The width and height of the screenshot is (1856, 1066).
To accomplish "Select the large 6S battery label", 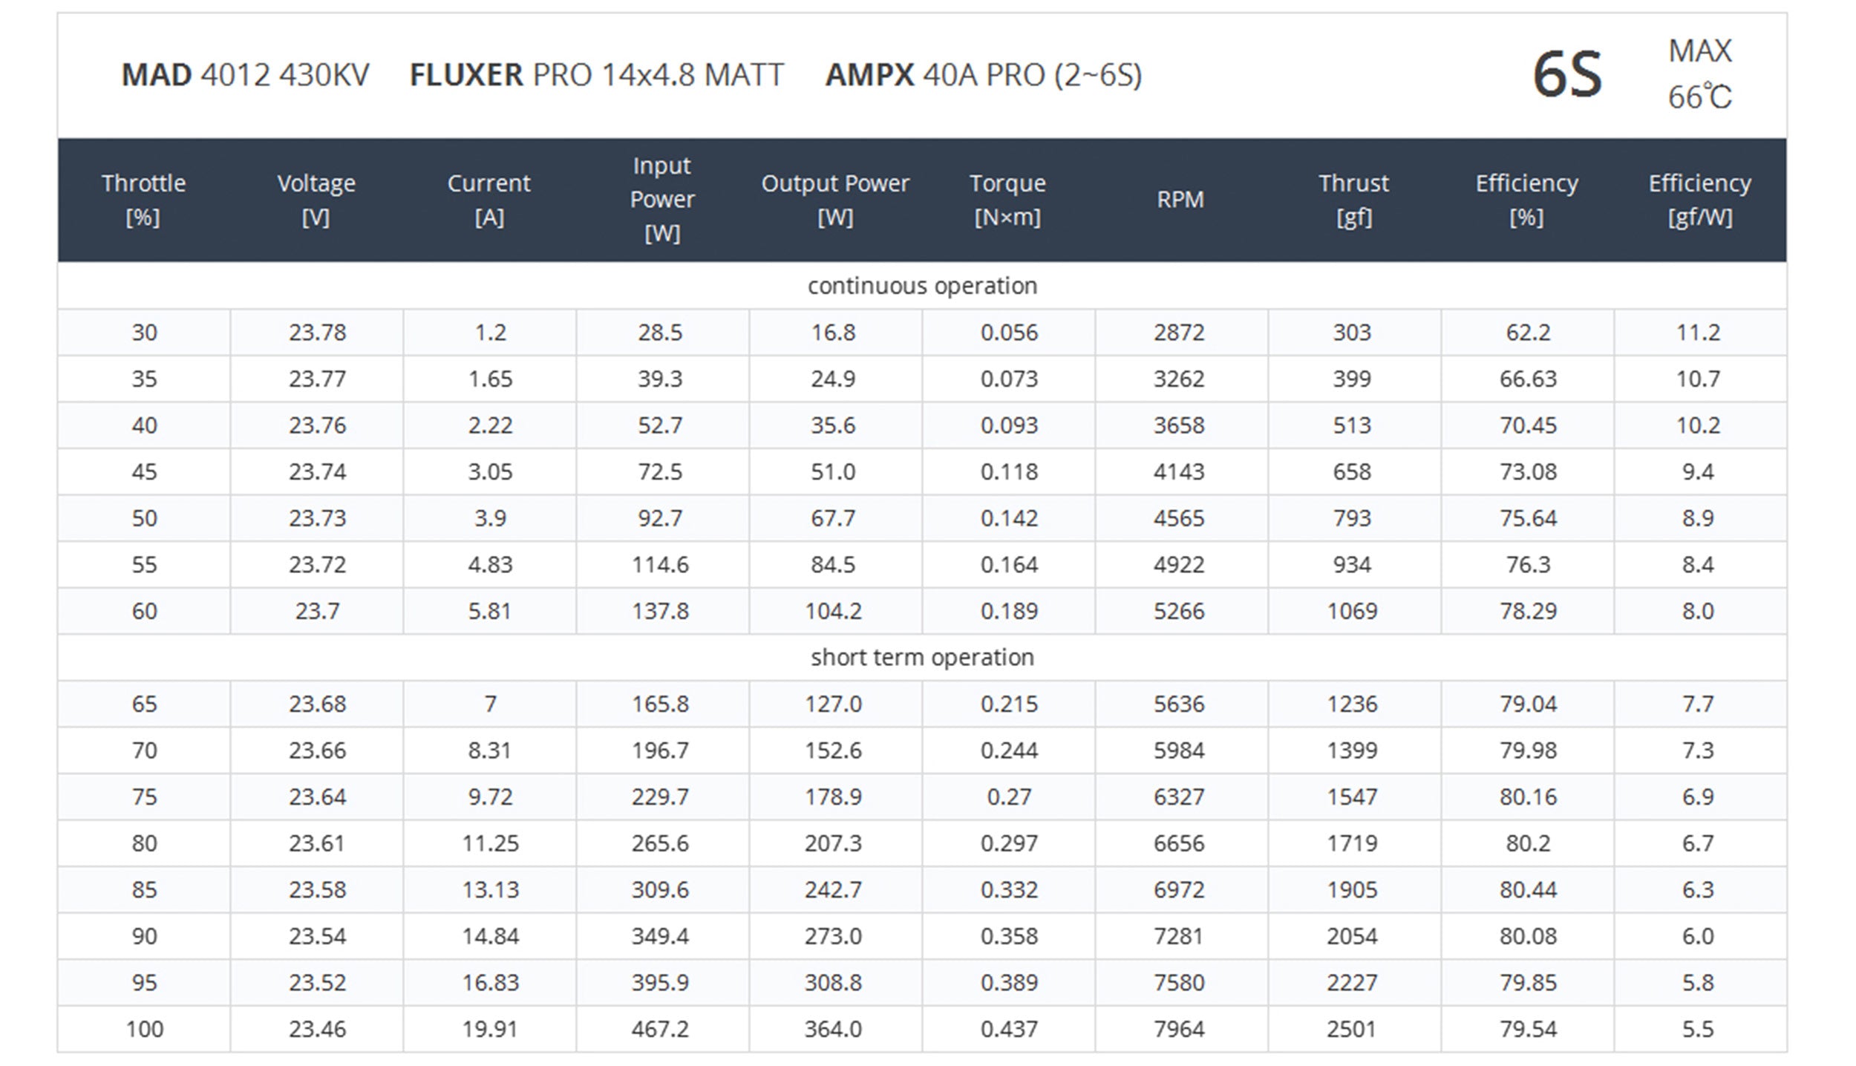I will click(1567, 74).
